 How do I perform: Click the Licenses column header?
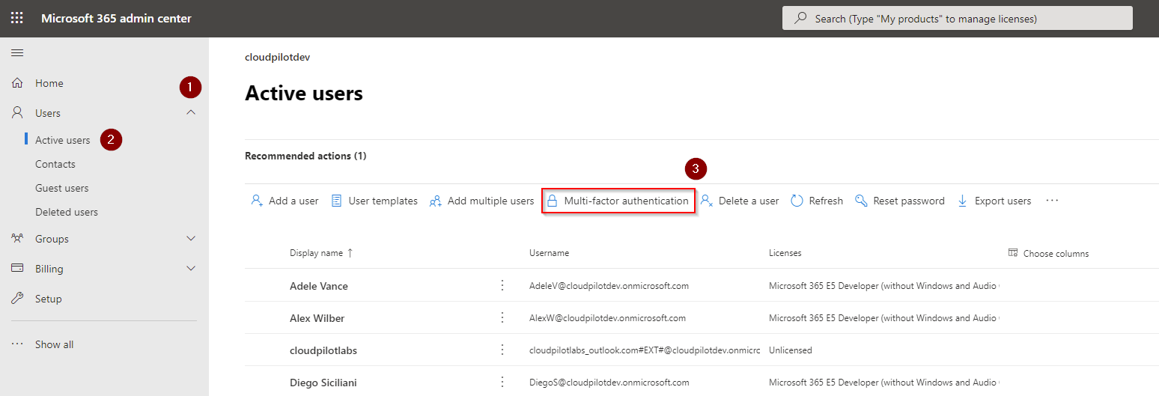(x=785, y=253)
